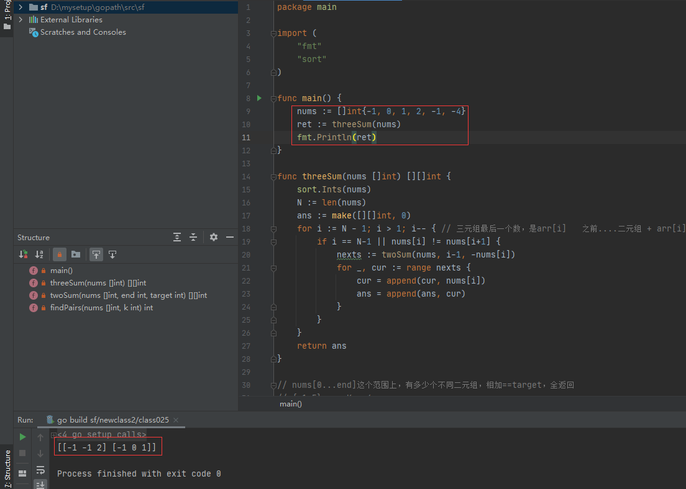
Task: Open Structure panel settings gear
Action: click(x=214, y=237)
